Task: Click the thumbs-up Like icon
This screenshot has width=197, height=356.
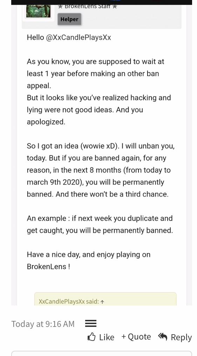Action: pyautogui.click(x=91, y=337)
